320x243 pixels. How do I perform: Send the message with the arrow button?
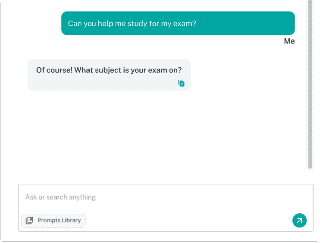click(299, 221)
